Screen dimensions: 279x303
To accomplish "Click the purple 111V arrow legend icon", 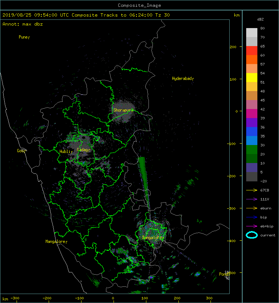I will point(252,199).
